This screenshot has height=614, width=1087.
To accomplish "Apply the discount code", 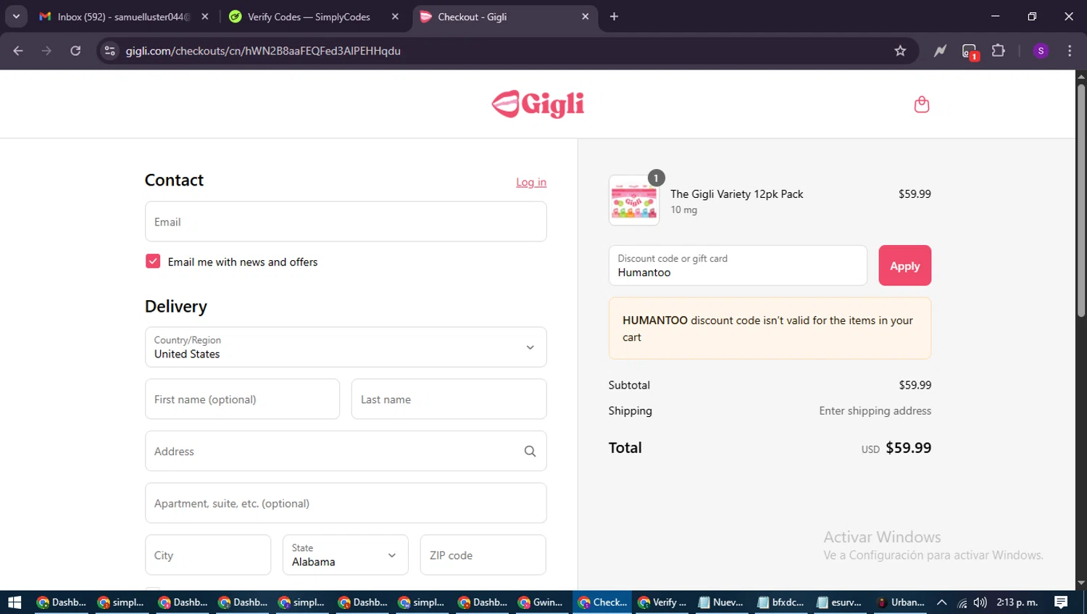I will (904, 265).
